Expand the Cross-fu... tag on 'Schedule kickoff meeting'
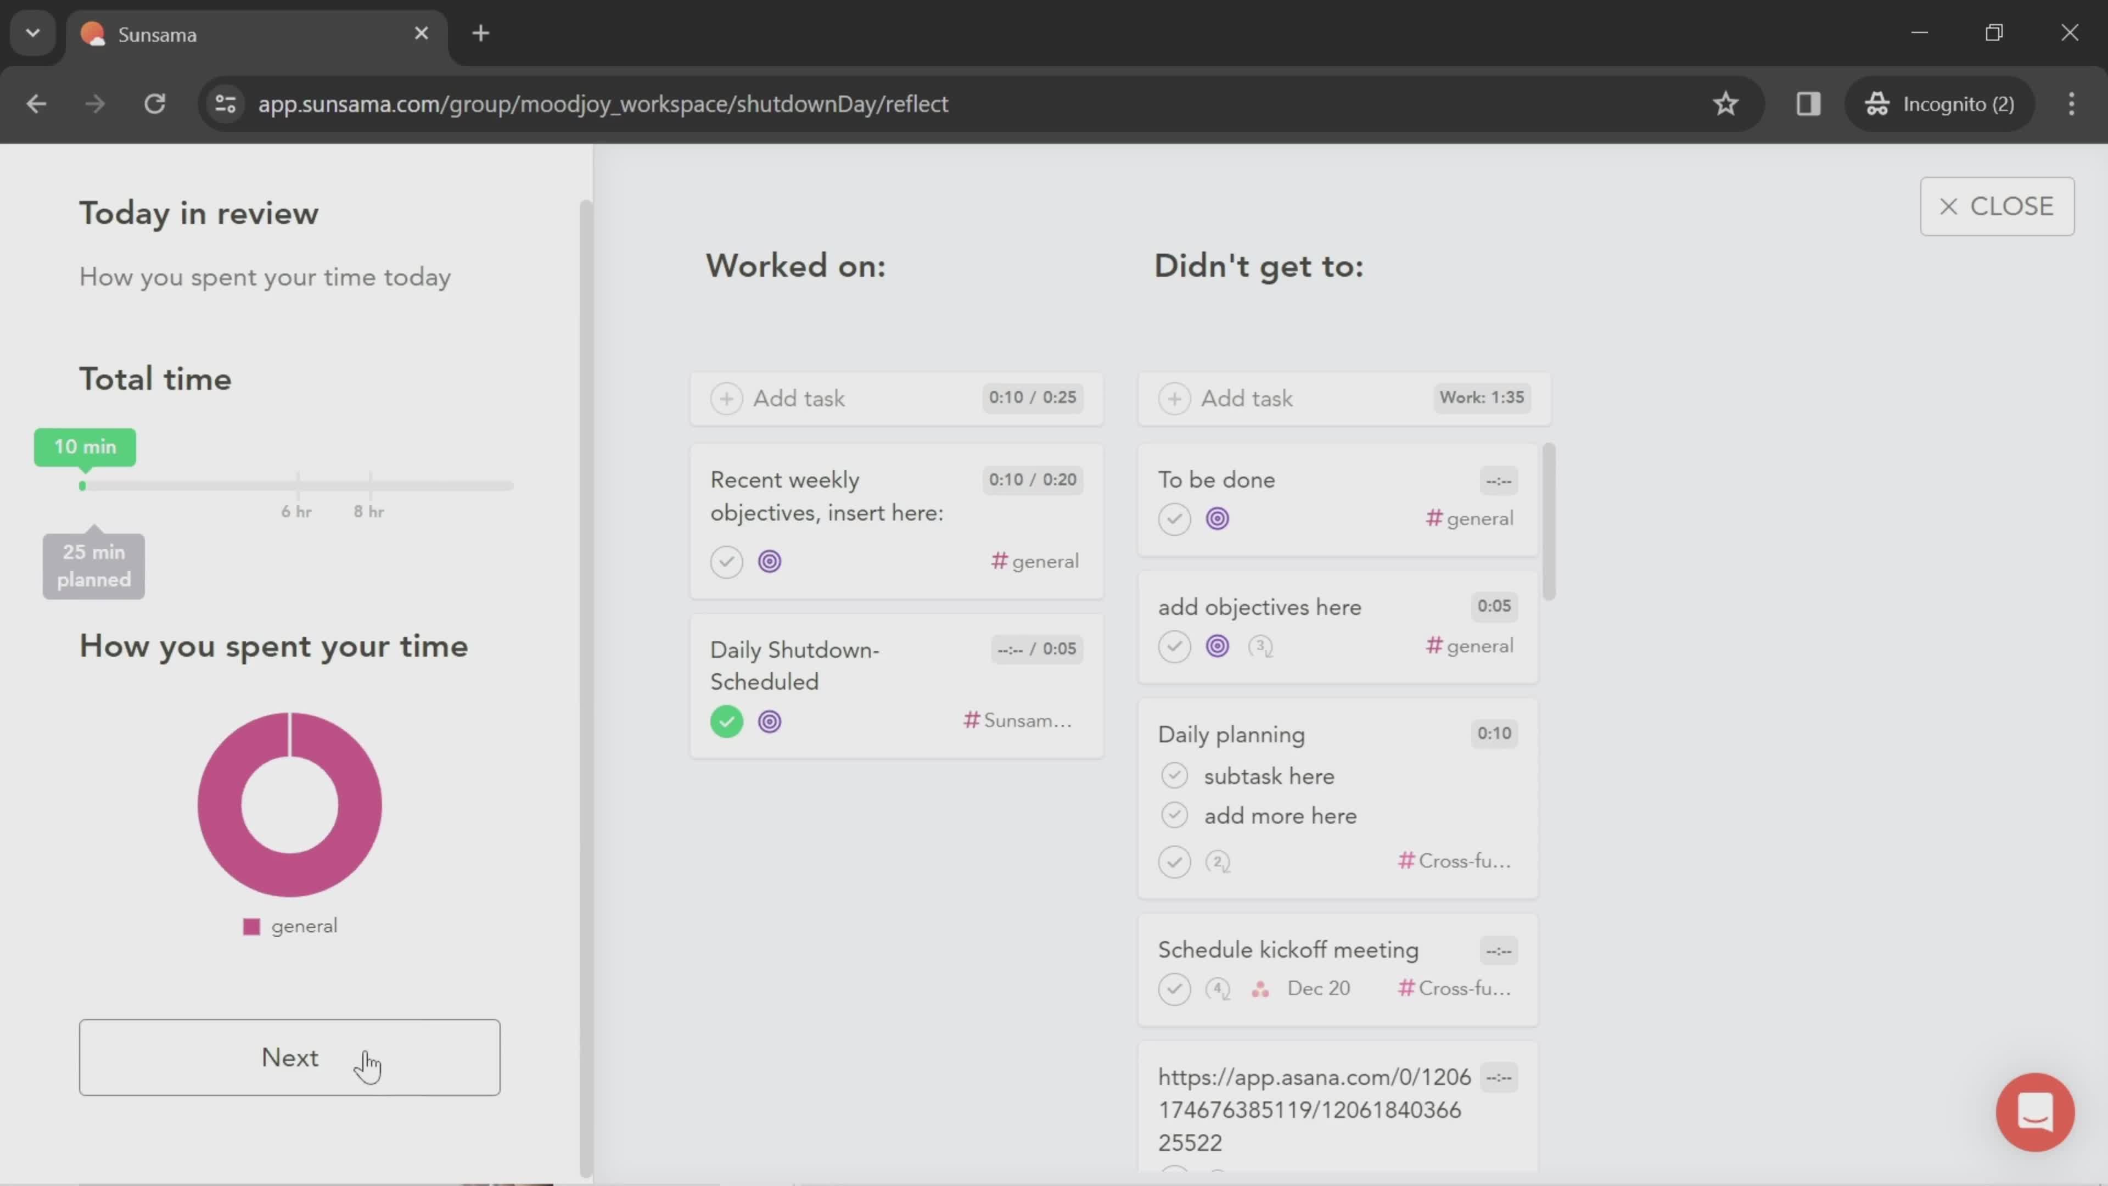Screen dimensions: 2108x1186 tap(1455, 988)
